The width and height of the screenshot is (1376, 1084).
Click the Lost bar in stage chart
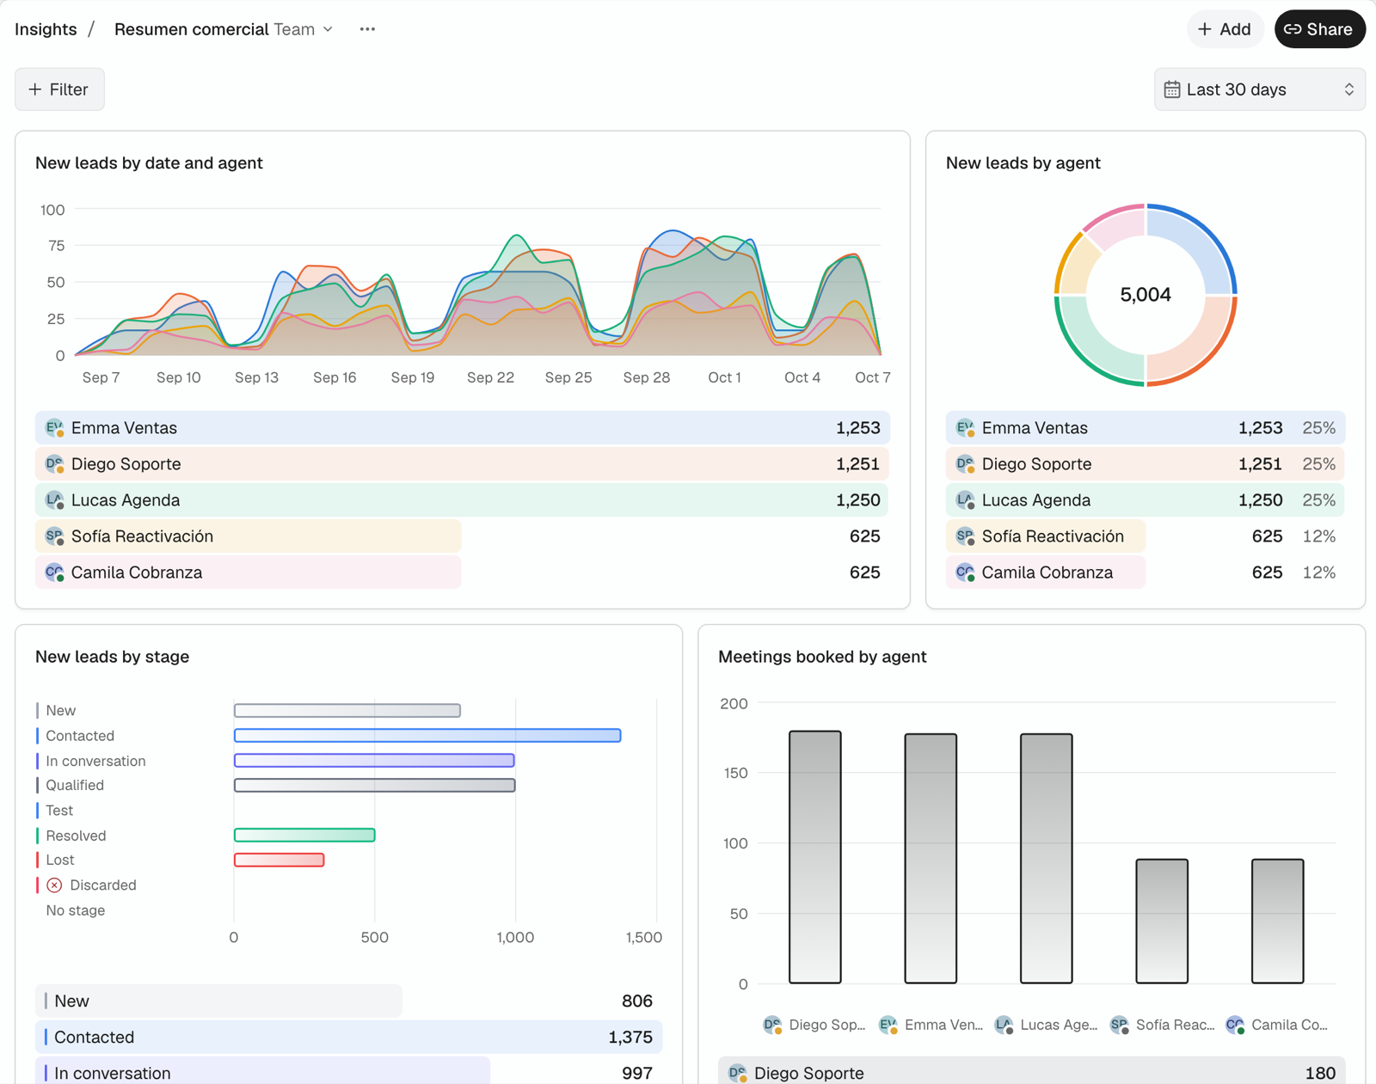coord(279,860)
